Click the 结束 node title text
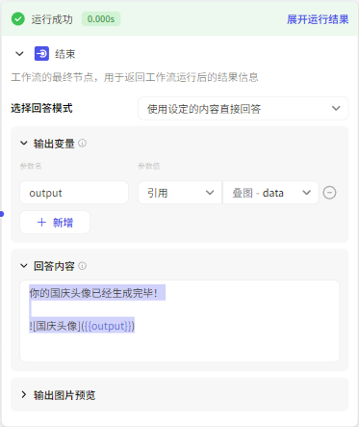This screenshot has height=427, width=359. 65,54
